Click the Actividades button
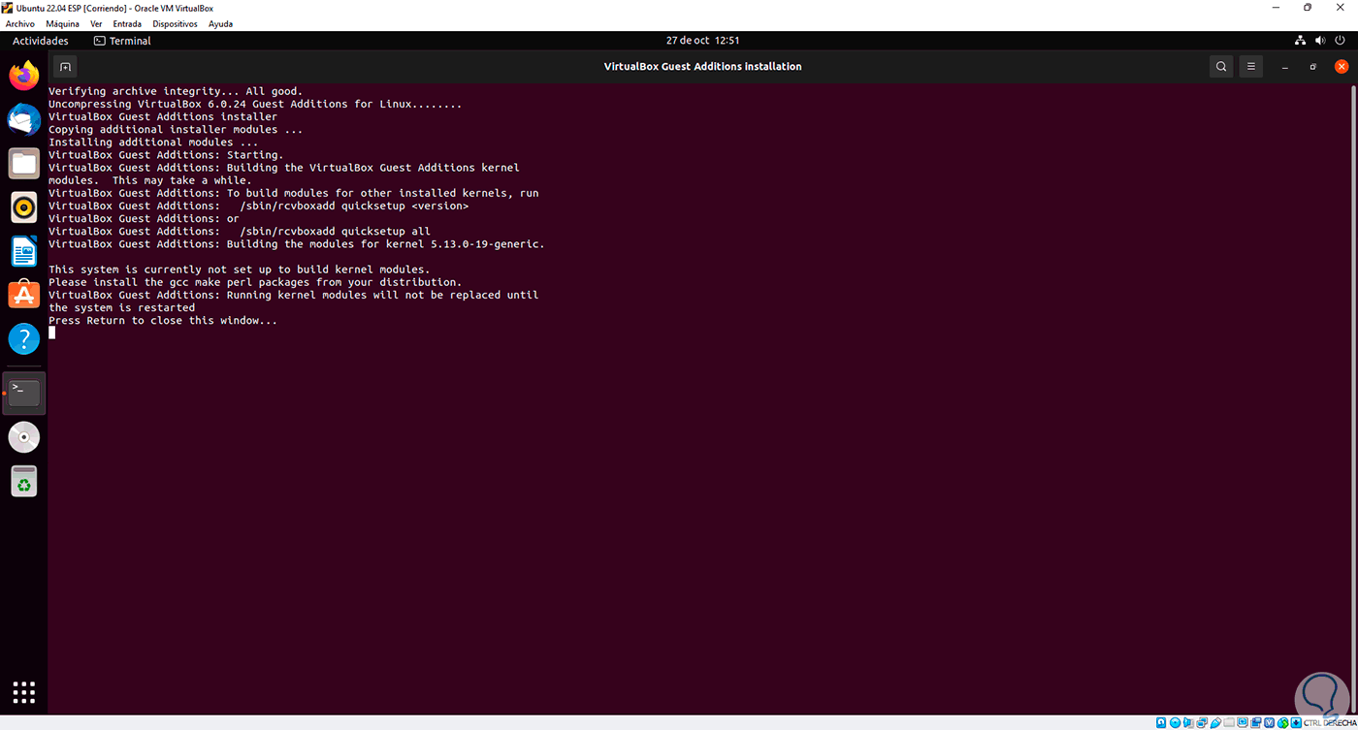This screenshot has height=730, width=1358. pyautogui.click(x=41, y=41)
